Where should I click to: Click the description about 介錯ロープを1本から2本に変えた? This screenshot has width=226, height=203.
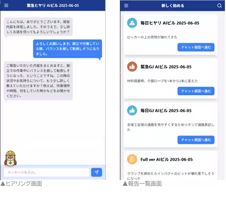pos(162,81)
